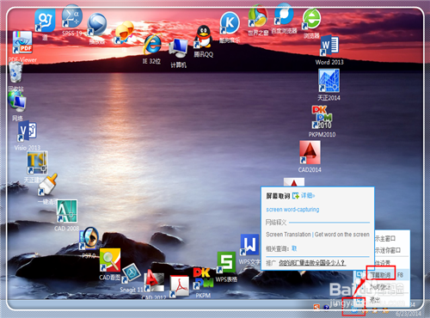Select 显示主窗口 in the tray menu
The width and height of the screenshot is (430, 318).
click(384, 238)
